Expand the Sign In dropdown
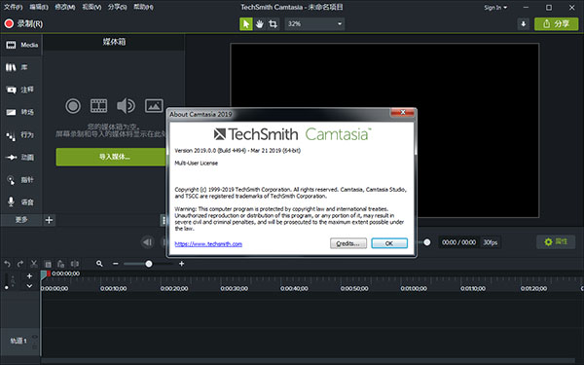This screenshot has height=365, width=584. click(495, 8)
